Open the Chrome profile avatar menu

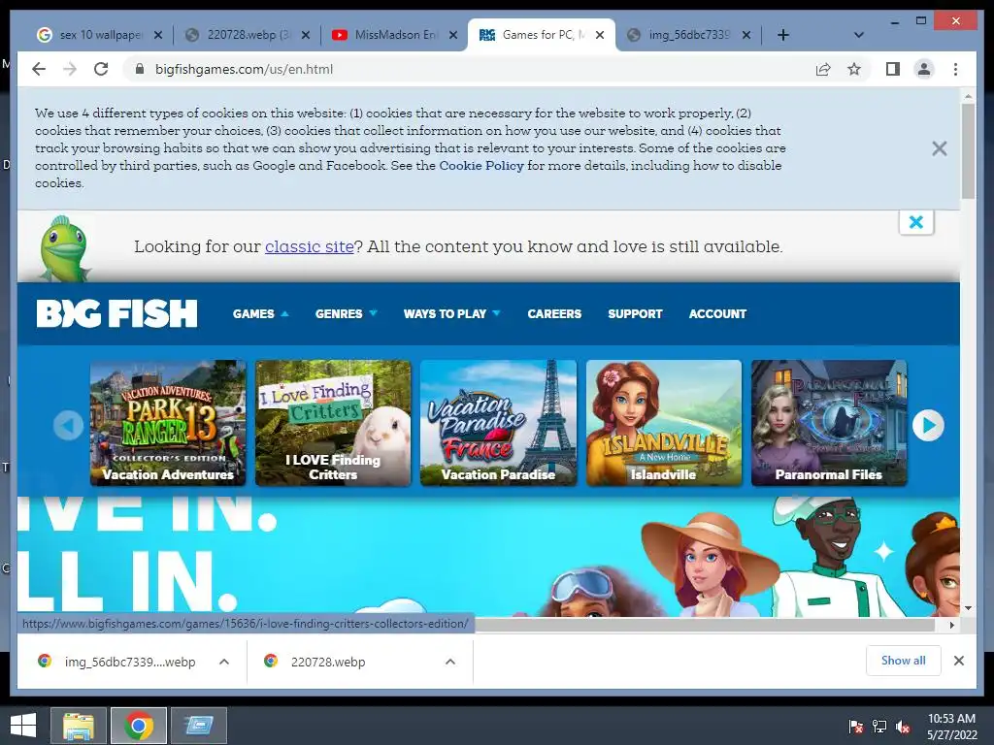(x=924, y=69)
